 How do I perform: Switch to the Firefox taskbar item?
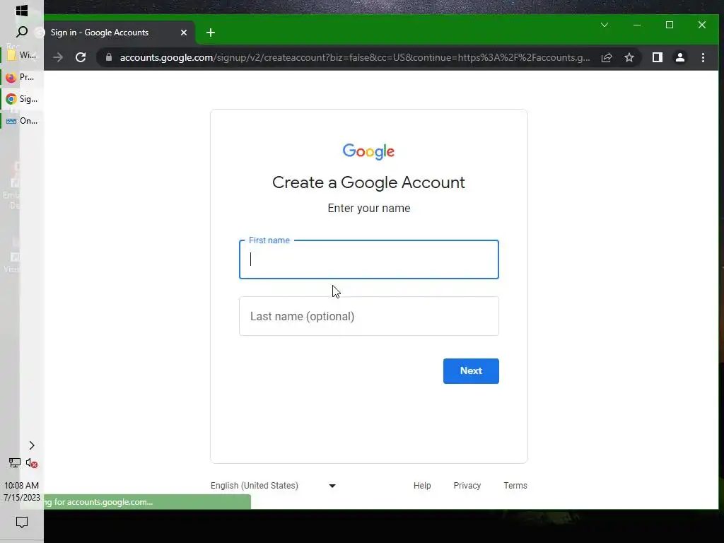coord(22,77)
